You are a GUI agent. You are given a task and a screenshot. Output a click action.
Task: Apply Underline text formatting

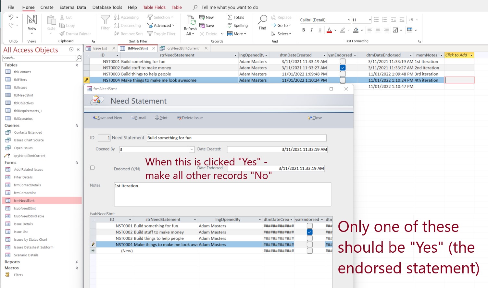coord(320,30)
